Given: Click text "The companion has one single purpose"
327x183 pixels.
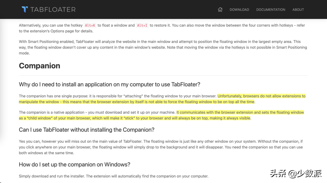Looking at the screenshot, I should (x=53, y=96).
